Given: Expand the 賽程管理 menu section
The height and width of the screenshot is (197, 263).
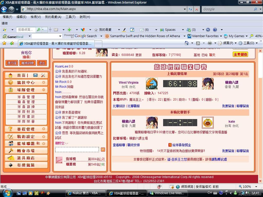Looking at the screenshot, I should click(x=44, y=129).
